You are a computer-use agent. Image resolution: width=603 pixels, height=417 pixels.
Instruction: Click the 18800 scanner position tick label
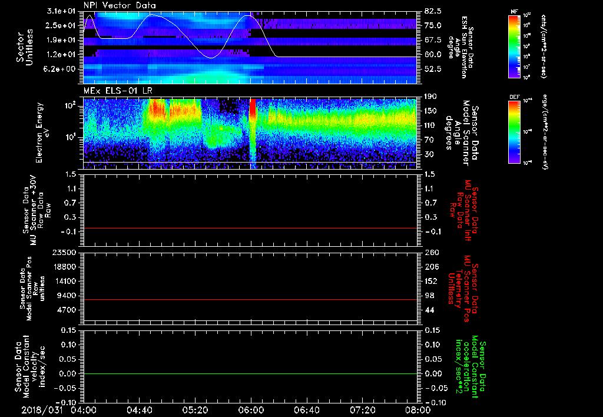64,267
